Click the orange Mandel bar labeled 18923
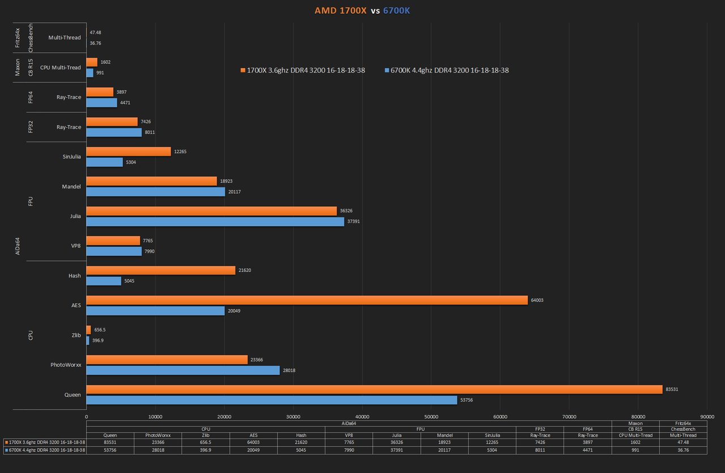Viewport: 725px width, 473px height. 151,181
